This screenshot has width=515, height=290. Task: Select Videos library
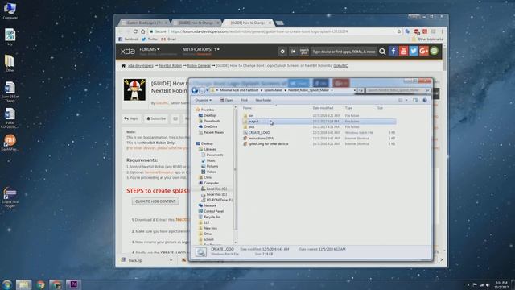(211, 172)
